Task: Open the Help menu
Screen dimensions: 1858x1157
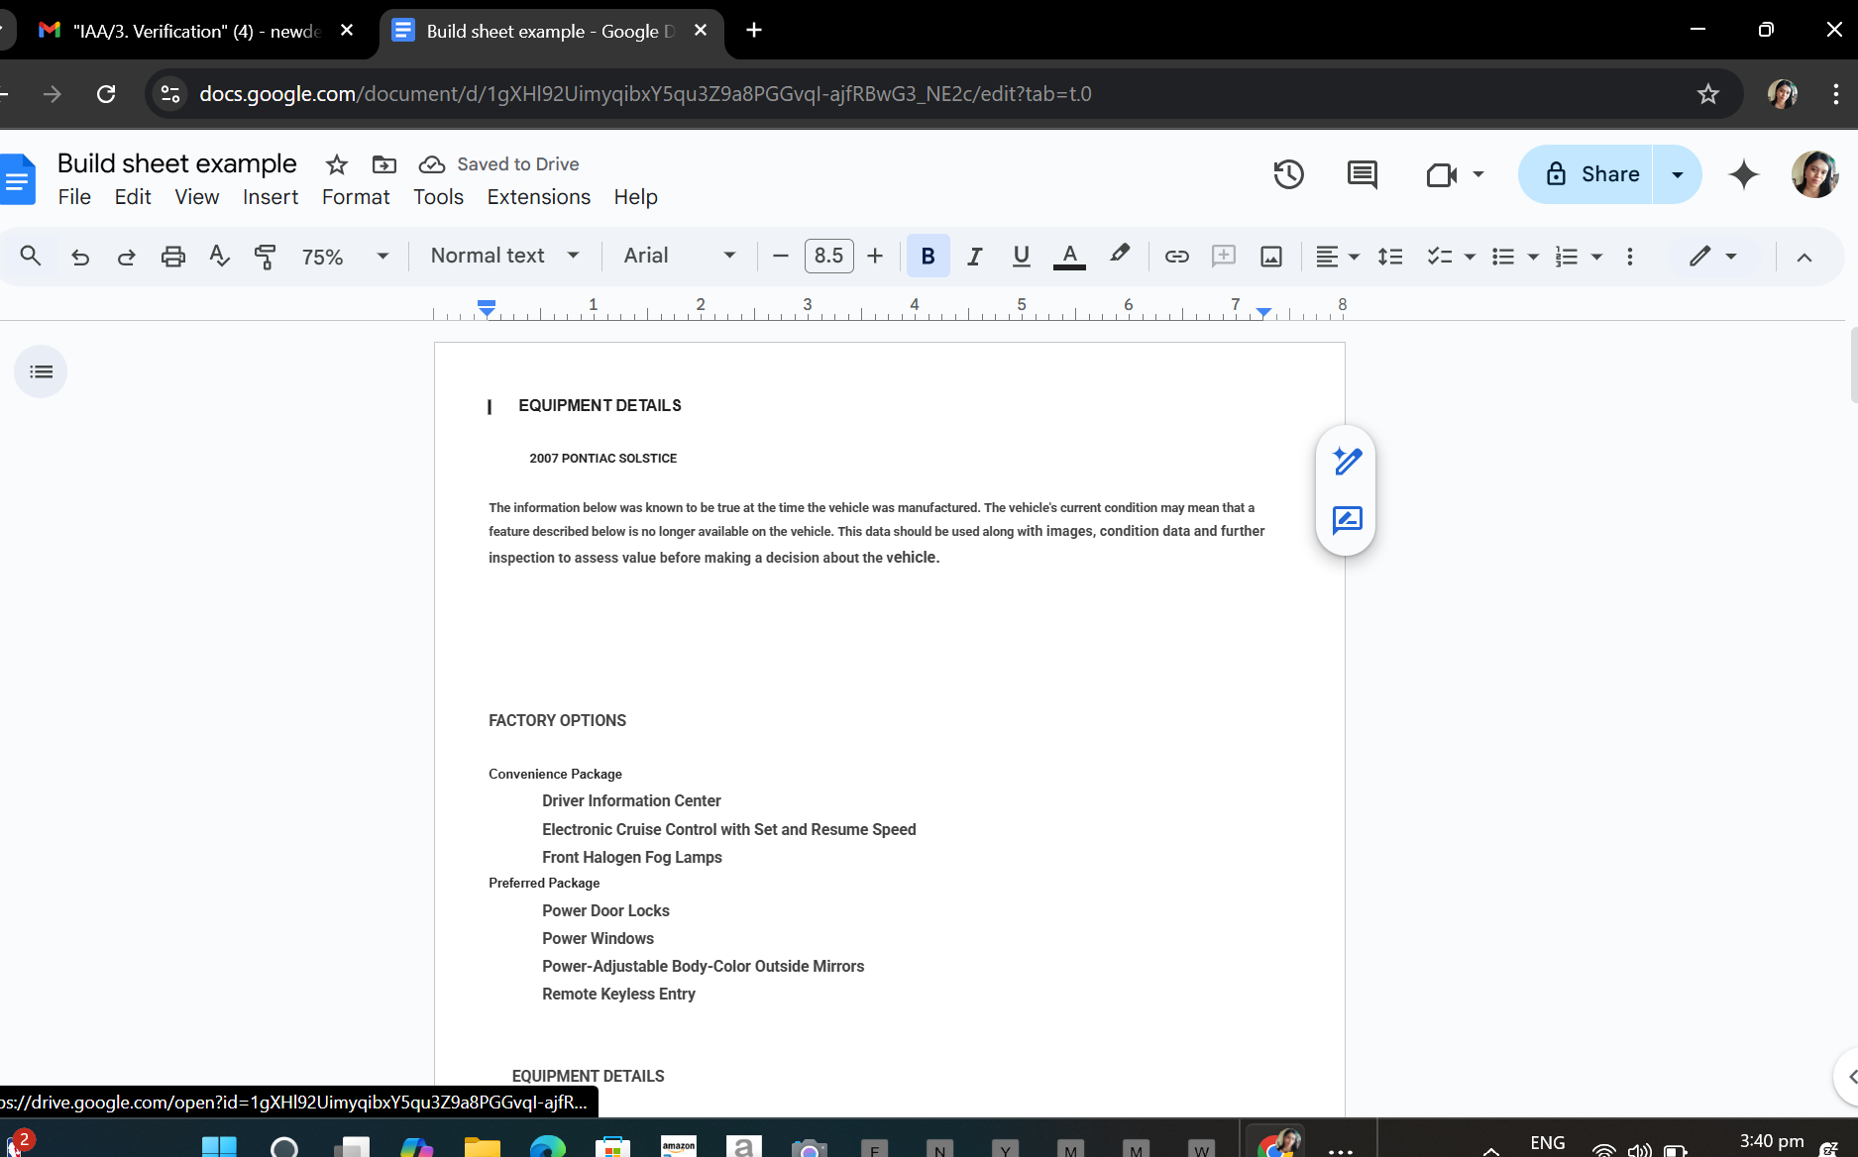Action: coord(635,197)
